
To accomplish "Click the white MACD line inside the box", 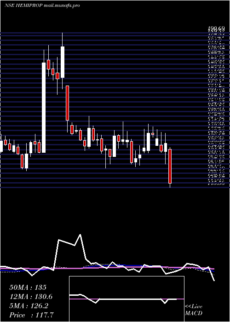I will pos(123,299).
